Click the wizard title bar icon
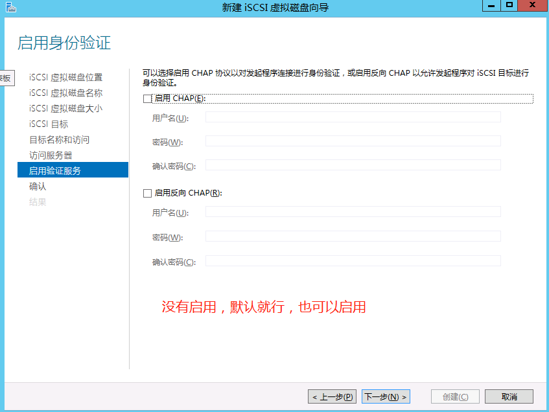 (x=9, y=6)
